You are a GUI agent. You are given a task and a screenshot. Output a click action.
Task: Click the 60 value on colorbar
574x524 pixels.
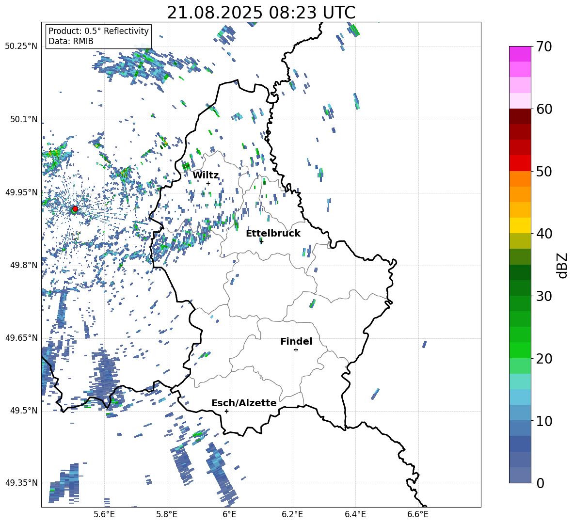[x=544, y=109]
